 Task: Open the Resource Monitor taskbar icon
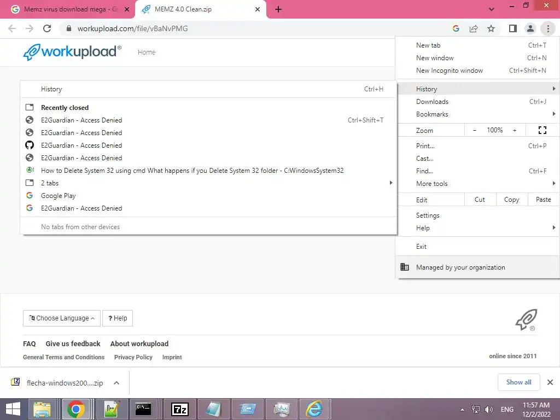282,409
